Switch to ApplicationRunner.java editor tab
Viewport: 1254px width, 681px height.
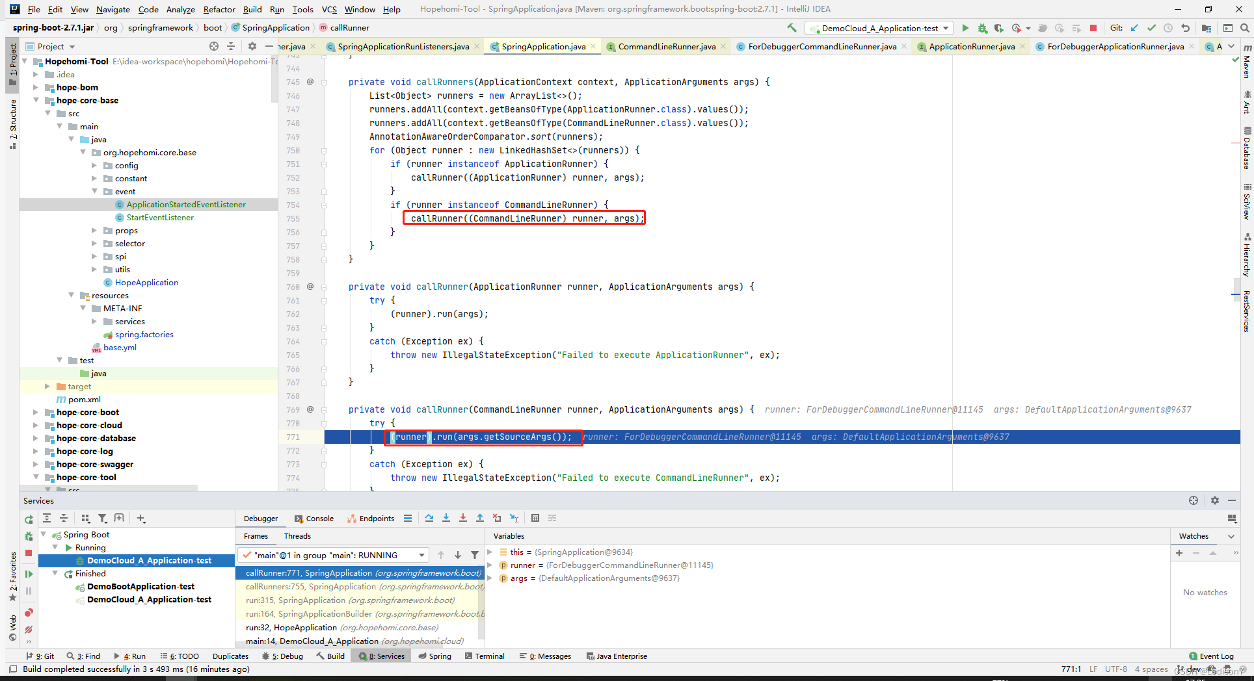coord(971,46)
